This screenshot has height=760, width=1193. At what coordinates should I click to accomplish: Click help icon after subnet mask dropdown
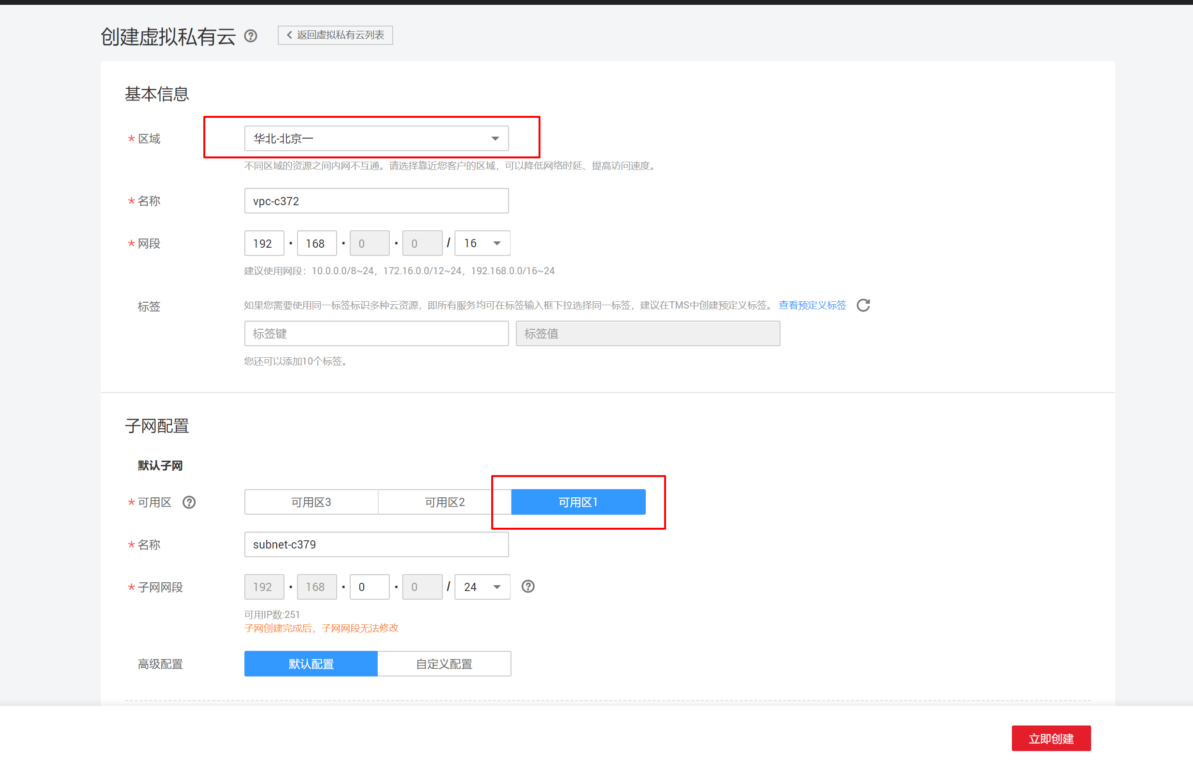(x=527, y=587)
